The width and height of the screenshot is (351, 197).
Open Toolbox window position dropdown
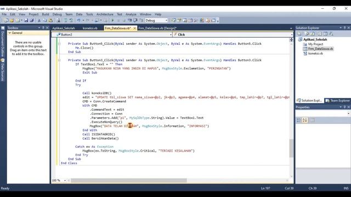pos(39,28)
